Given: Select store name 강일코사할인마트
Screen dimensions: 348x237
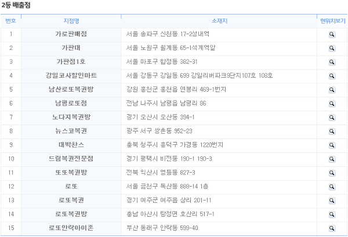Looking at the screenshot, I should (71, 75).
